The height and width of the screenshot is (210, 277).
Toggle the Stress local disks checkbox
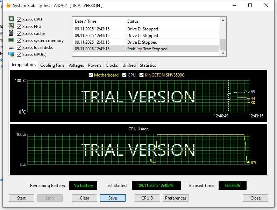19,48
